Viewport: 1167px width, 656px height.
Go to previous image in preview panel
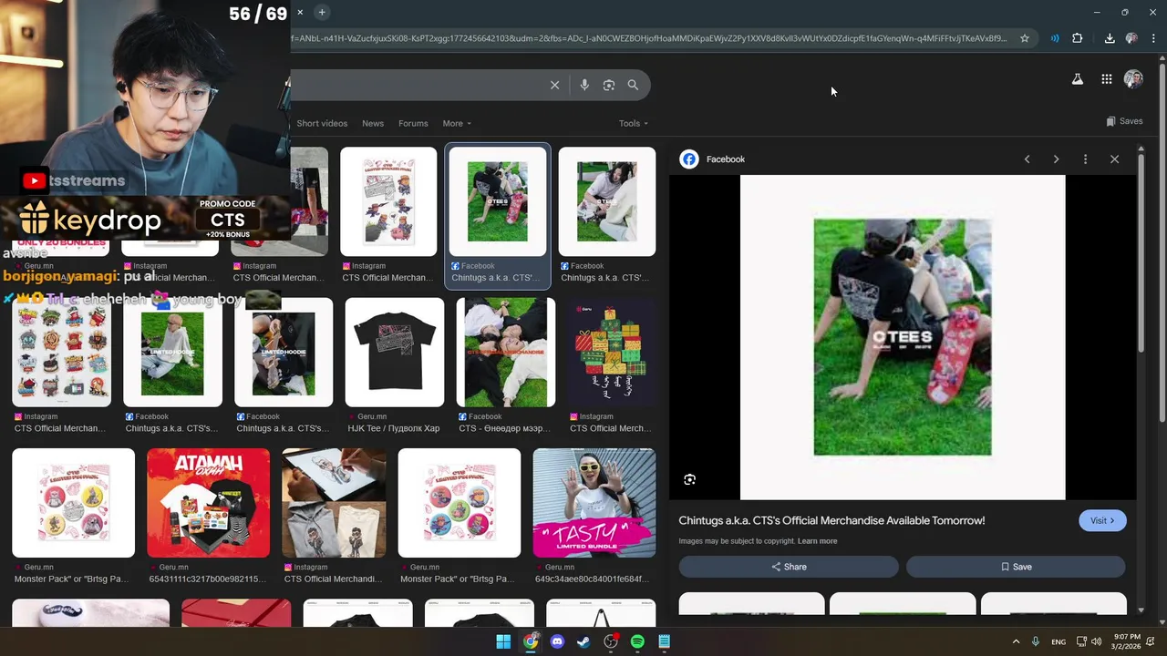(x=1027, y=159)
